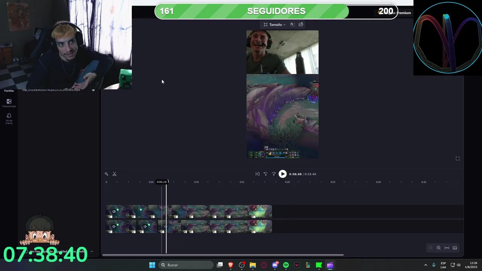The height and width of the screenshot is (271, 482).
Task: Show hidden system tray icons
Action: click(426, 265)
